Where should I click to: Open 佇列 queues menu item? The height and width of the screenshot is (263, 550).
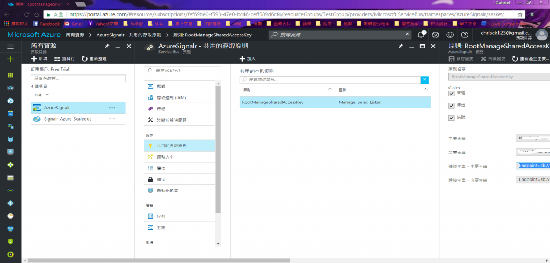(179, 216)
